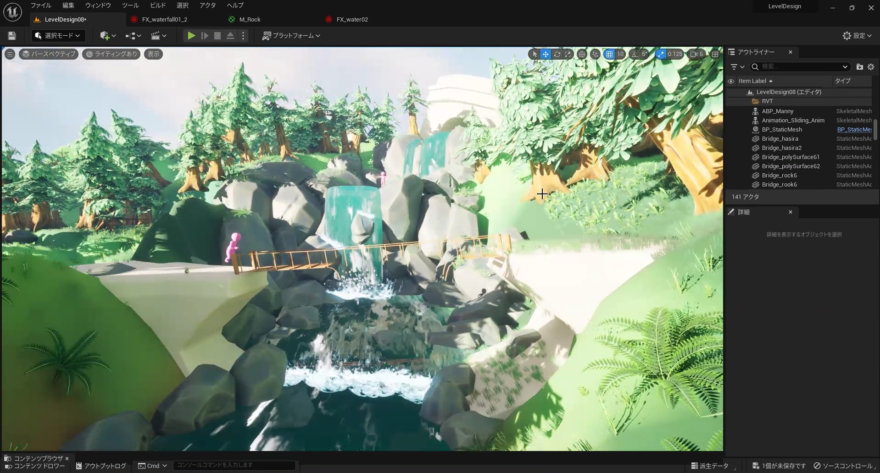880x473 pixels.
Task: Select the rotate tool in the viewport toolbar
Action: click(557, 54)
